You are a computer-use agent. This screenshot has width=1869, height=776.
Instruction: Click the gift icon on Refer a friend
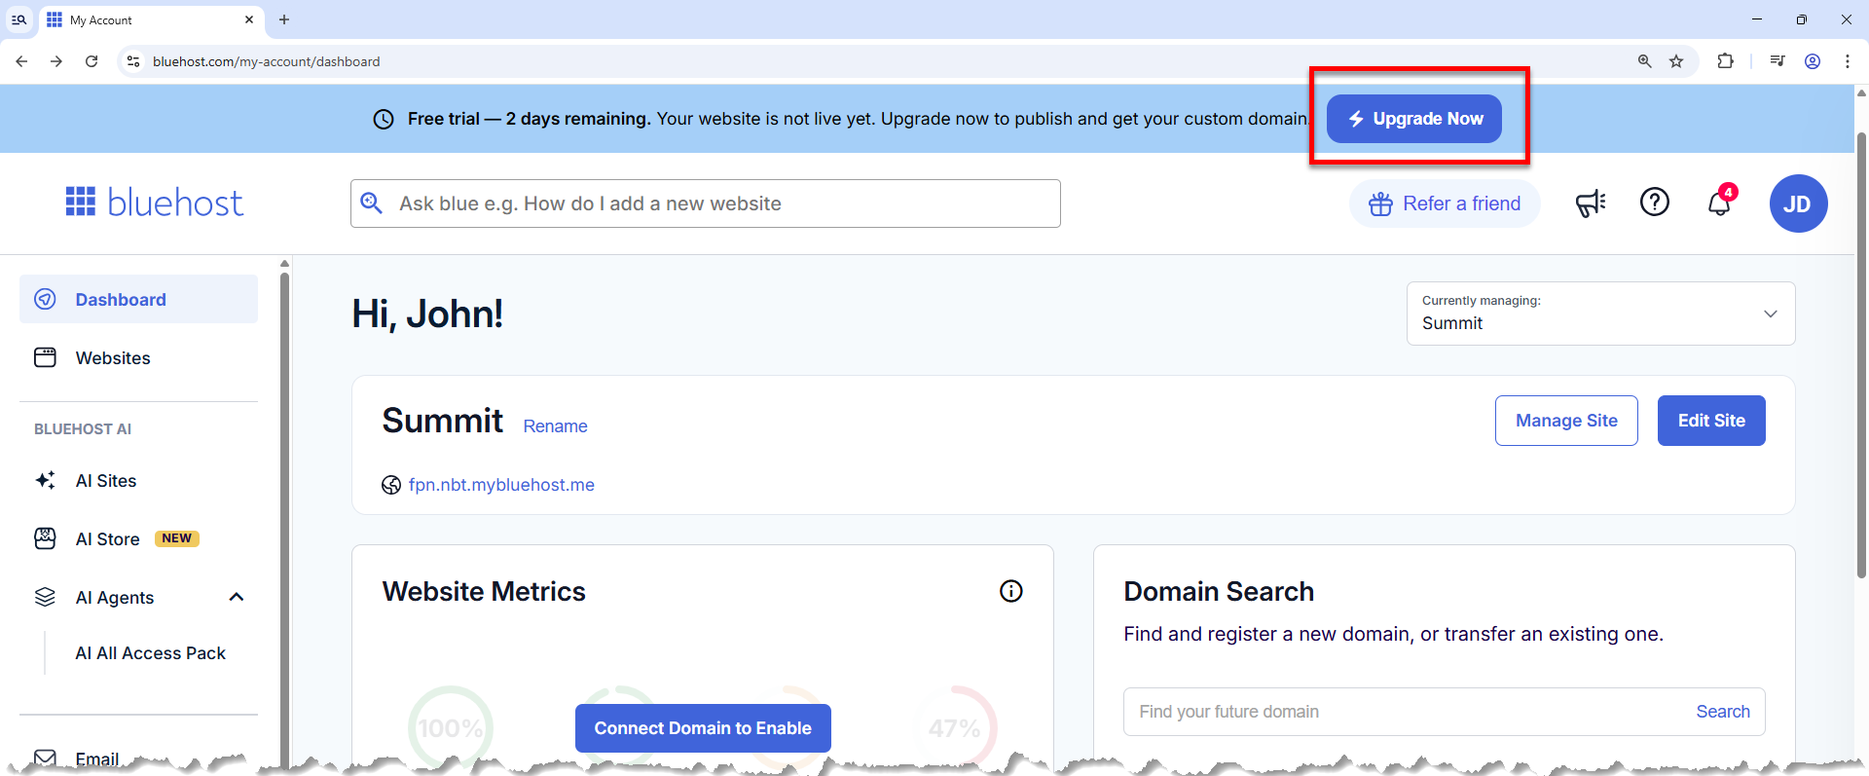[1380, 203]
